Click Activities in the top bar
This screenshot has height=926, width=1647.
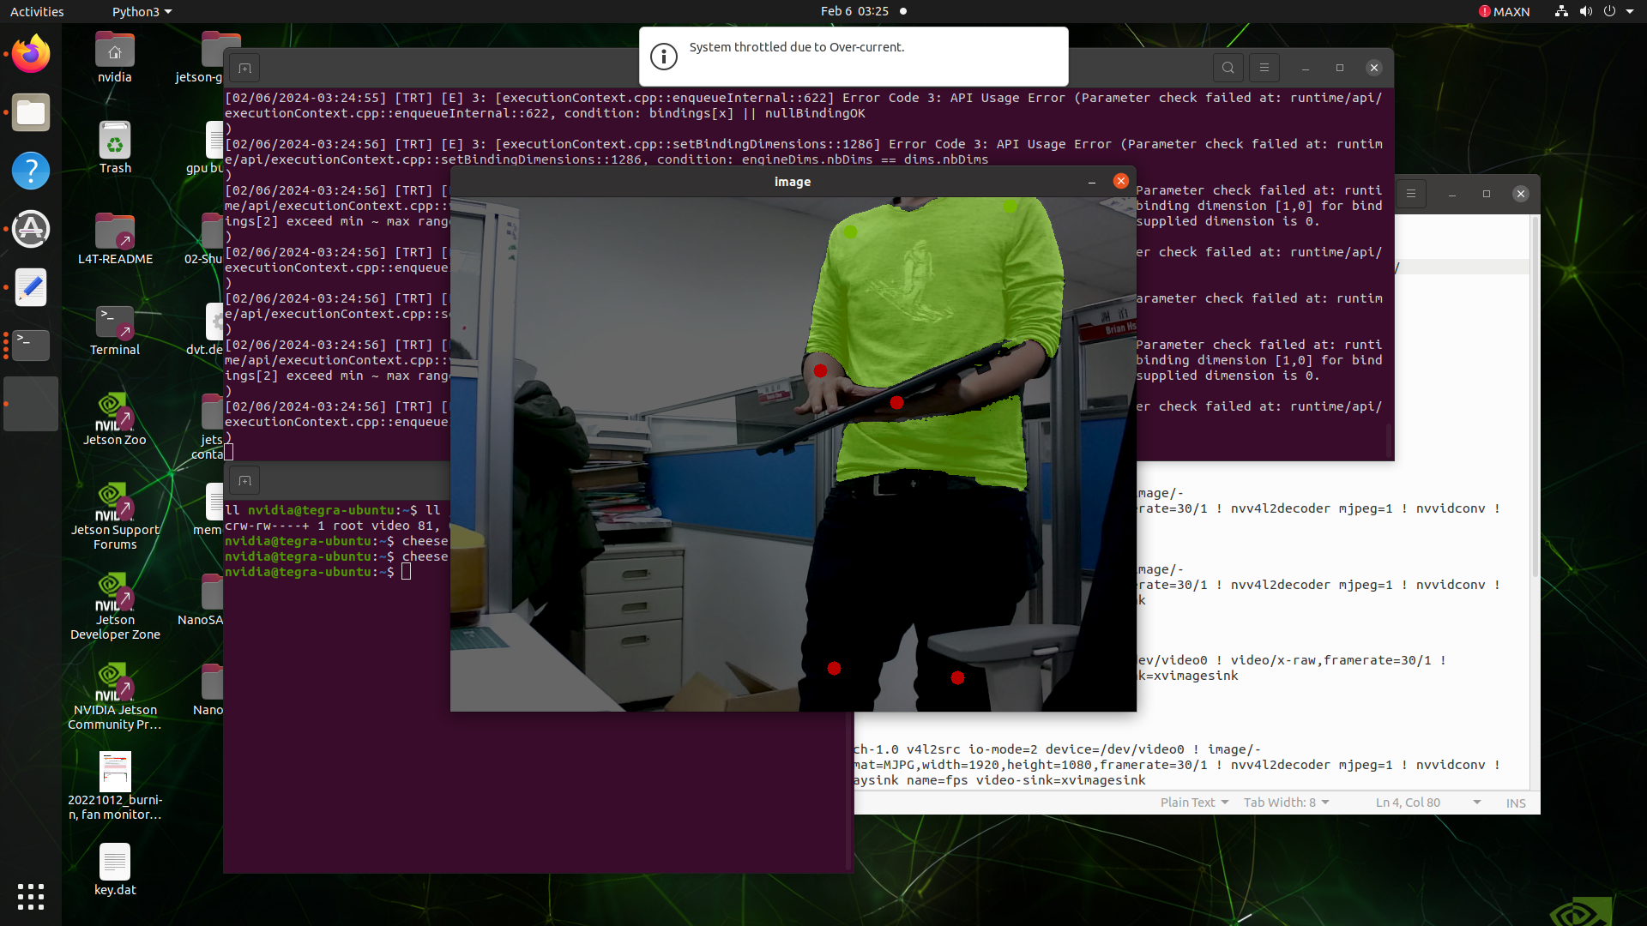[x=37, y=11]
